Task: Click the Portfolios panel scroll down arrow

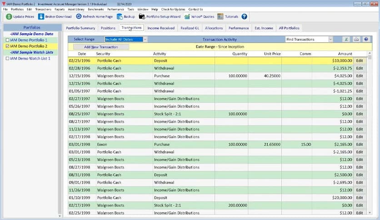Action: 60,216
